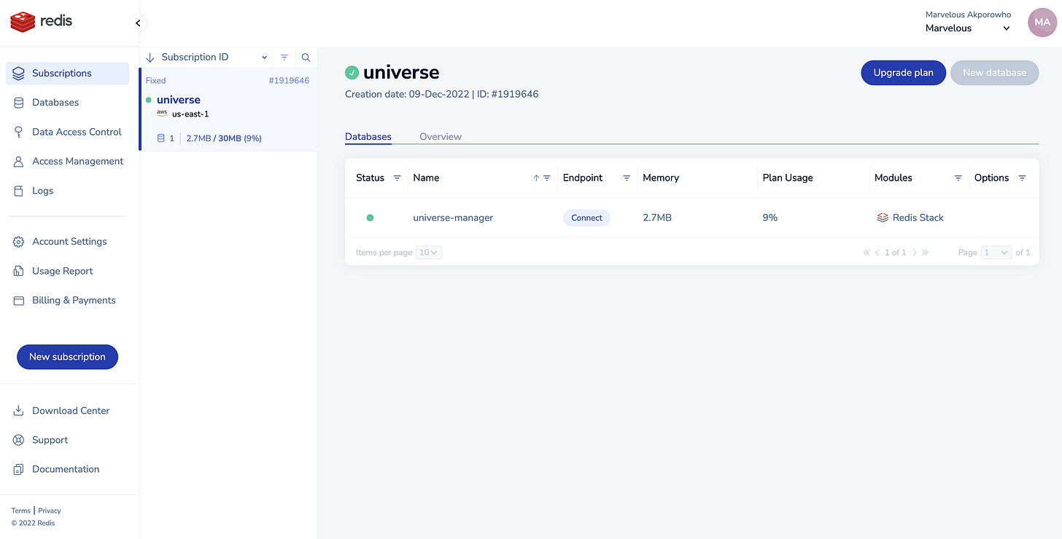Click the Redis logo

coord(42,21)
